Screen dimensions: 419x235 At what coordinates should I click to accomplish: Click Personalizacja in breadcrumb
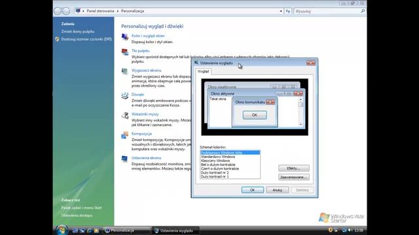132,11
